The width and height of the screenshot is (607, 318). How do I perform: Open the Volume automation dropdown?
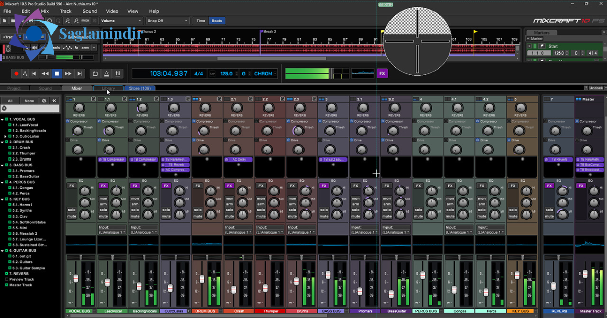(120, 21)
